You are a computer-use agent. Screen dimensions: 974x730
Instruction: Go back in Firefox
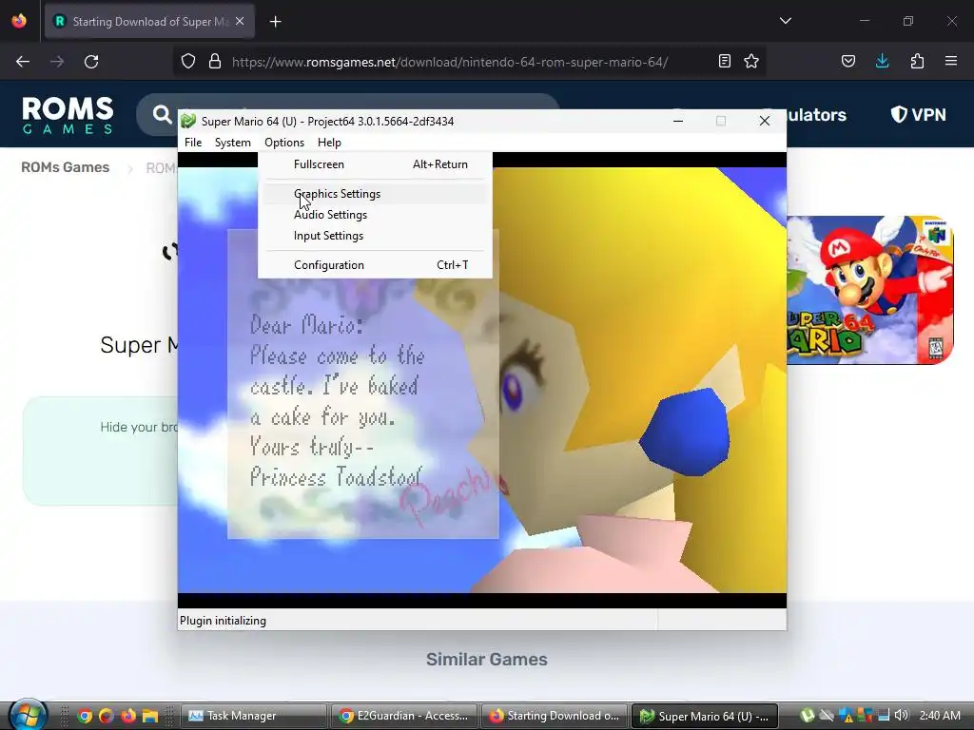point(23,62)
